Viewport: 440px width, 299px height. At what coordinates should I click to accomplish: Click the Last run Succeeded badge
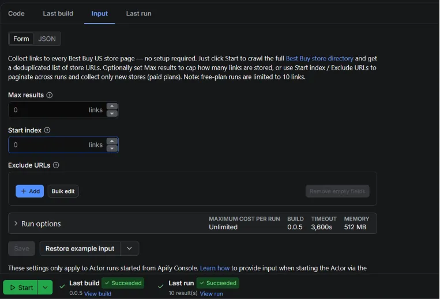point(218,283)
